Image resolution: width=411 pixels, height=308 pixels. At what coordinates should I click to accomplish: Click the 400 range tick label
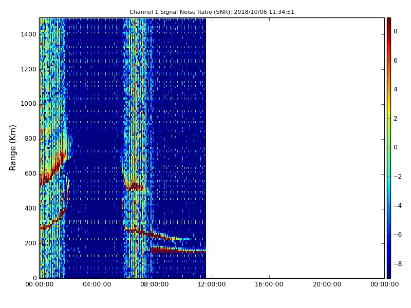[x=30, y=208]
